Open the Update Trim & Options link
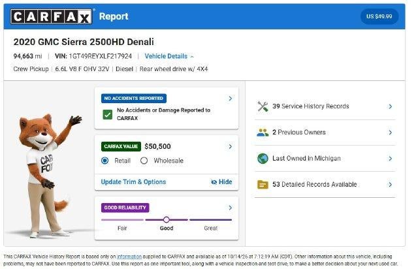Viewport: 418px width, 269px height. tap(133, 182)
